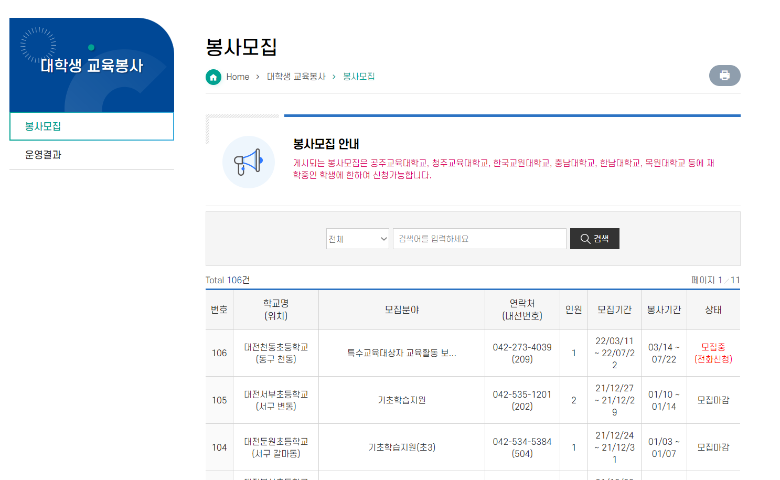Click the 봉사모집 breadcrumb link
Screen dimensions: 780x480
click(359, 77)
